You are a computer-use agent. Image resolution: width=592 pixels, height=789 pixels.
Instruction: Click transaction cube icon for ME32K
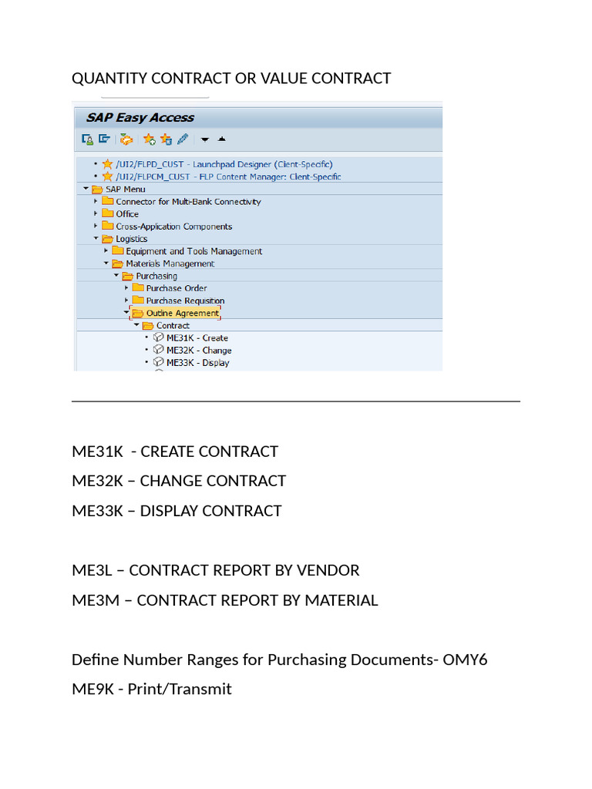point(159,350)
